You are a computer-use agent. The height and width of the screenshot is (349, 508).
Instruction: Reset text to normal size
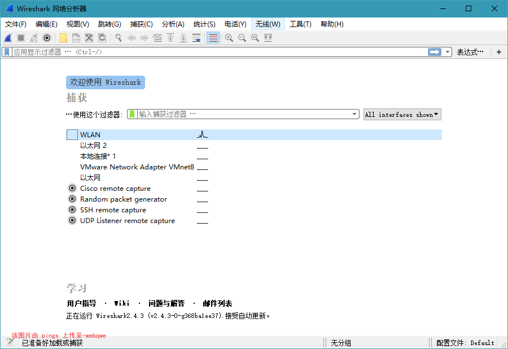pyautogui.click(x=255, y=38)
